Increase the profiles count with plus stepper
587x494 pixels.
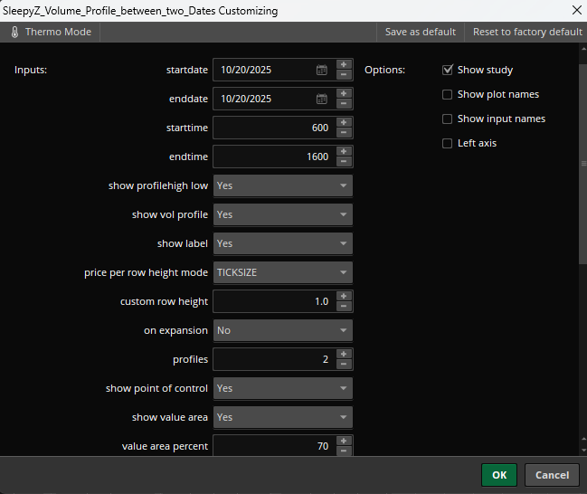344,354
